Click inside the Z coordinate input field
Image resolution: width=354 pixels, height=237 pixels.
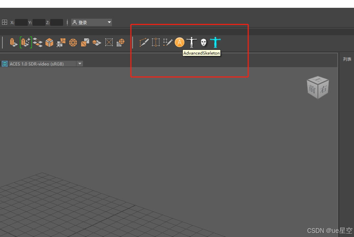click(x=56, y=22)
